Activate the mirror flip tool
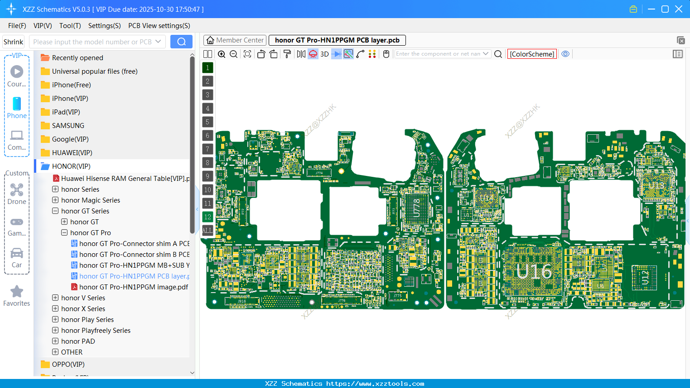The width and height of the screenshot is (690, 388). tap(300, 54)
